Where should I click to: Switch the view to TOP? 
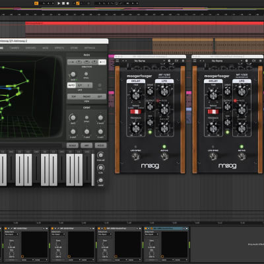tap(73, 96)
